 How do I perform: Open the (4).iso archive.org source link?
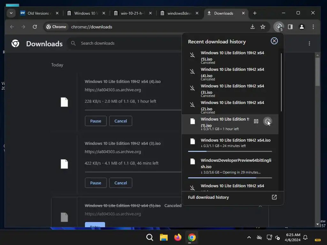[x=113, y=90]
